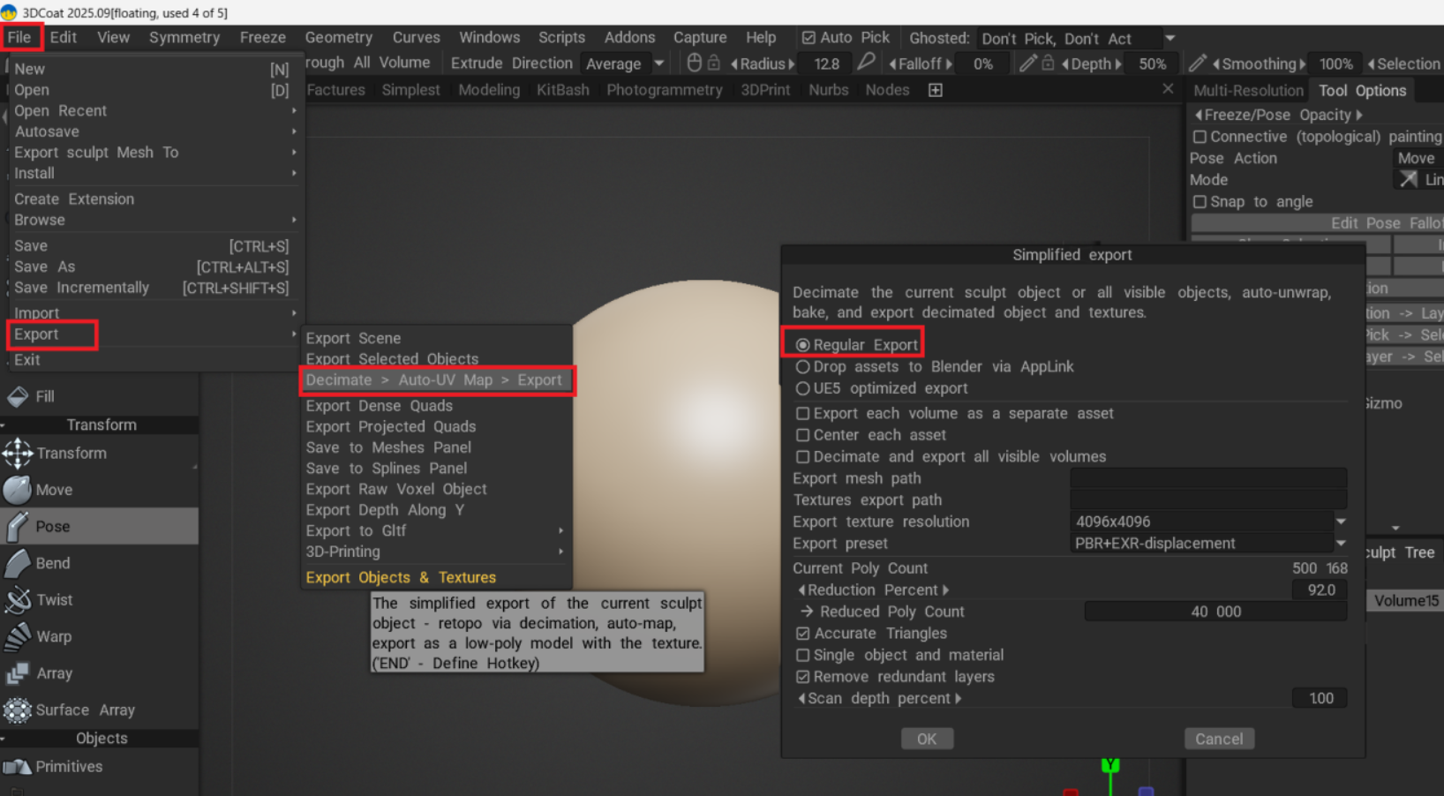This screenshot has height=796, width=1444.
Task: Pick the Twist tool
Action: [x=99, y=600]
